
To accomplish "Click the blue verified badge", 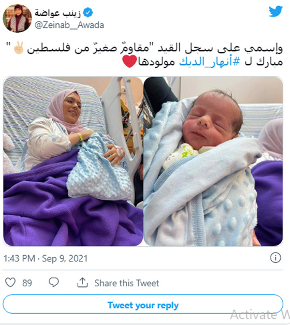I will click(x=88, y=12).
